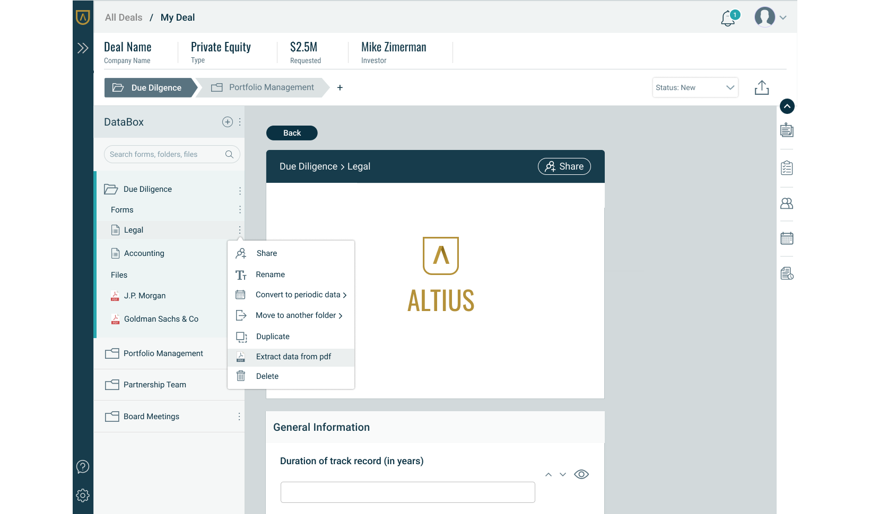Focus the Search forms, folders, files field
Viewport: 870px width, 514px height.
[x=172, y=154]
